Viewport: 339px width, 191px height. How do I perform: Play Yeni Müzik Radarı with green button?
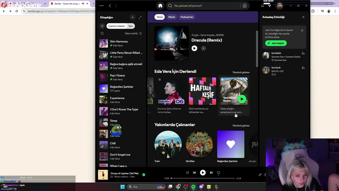pyautogui.click(x=242, y=99)
